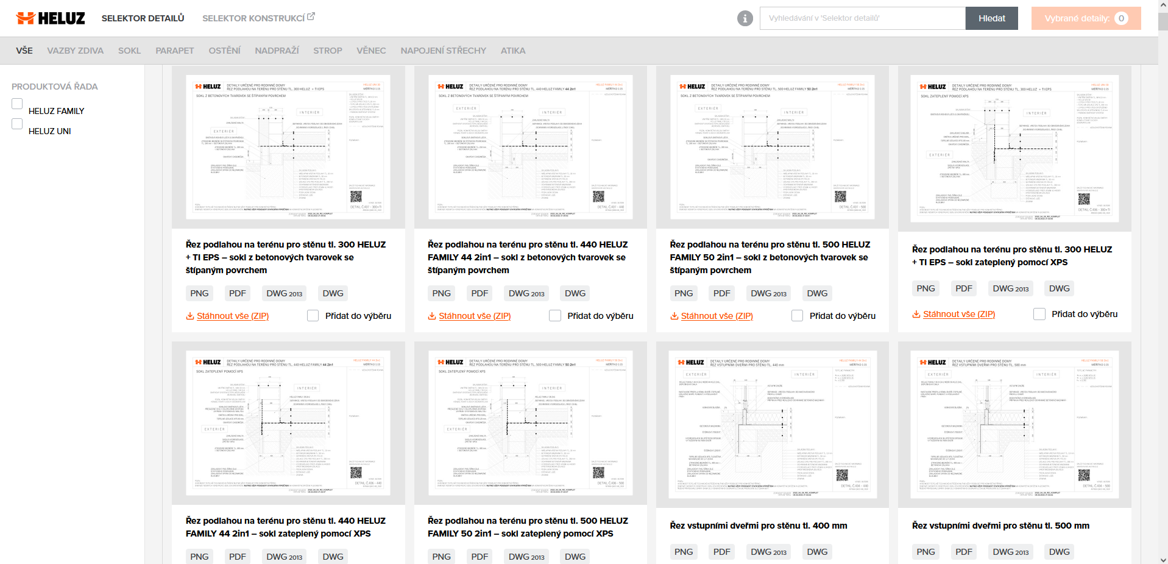The height and width of the screenshot is (564, 1168).
Task: Open the NAPOJENÍ STŘECHY category tab
Action: 443,51
